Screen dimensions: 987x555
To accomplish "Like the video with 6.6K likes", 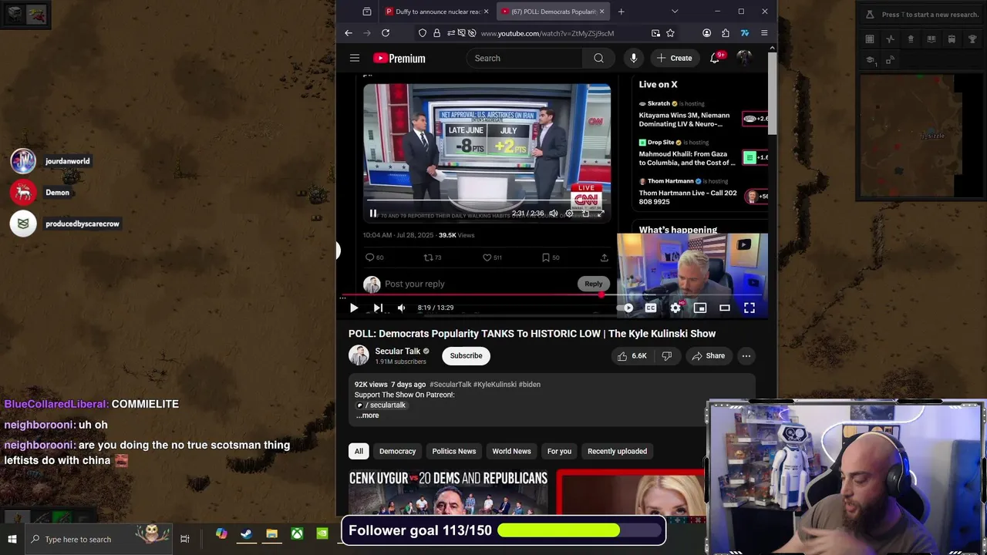I will click(x=632, y=355).
